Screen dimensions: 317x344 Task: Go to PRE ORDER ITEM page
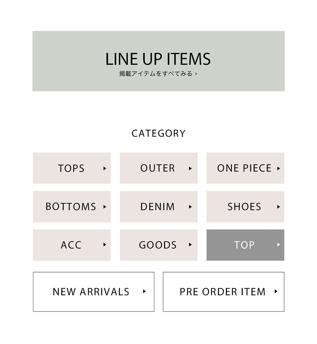(x=223, y=292)
